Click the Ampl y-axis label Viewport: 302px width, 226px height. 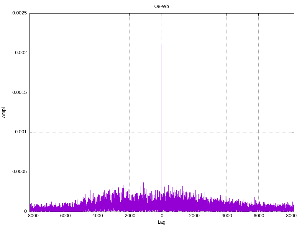(x=4, y=112)
